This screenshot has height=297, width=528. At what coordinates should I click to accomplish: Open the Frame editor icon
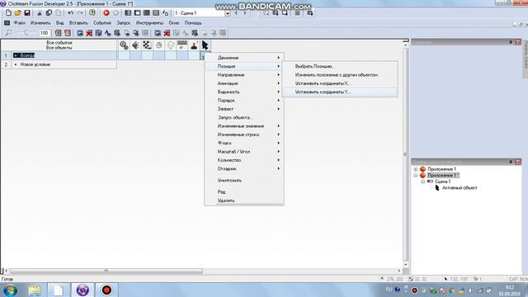tap(138, 13)
